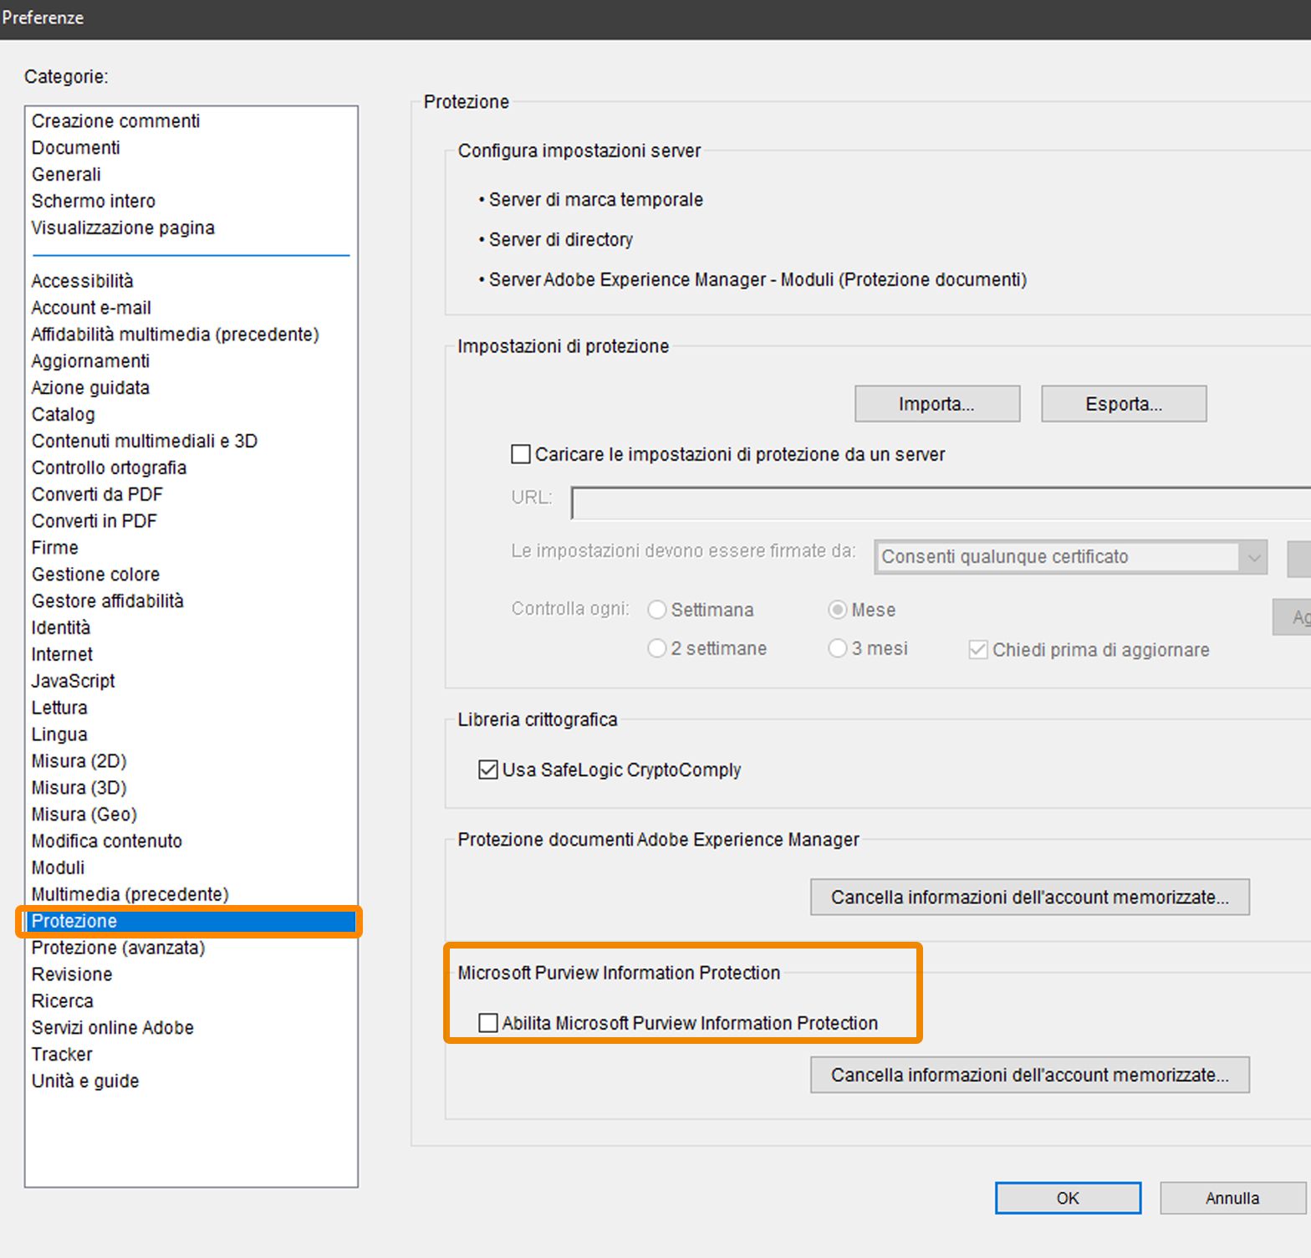Screen dimensions: 1311x1258
Task: Select the Revisione category
Action: click(x=72, y=975)
